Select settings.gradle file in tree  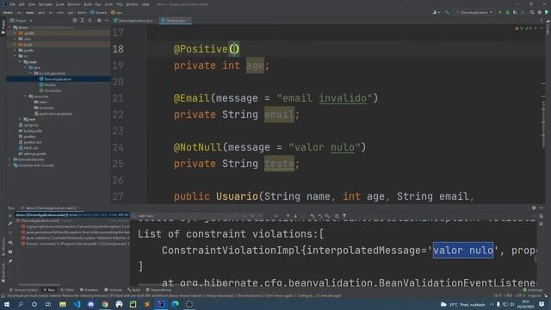point(34,153)
